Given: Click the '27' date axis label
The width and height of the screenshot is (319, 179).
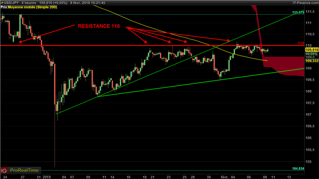Looking at the screenshot, I should pyautogui.click(x=23, y=177).
